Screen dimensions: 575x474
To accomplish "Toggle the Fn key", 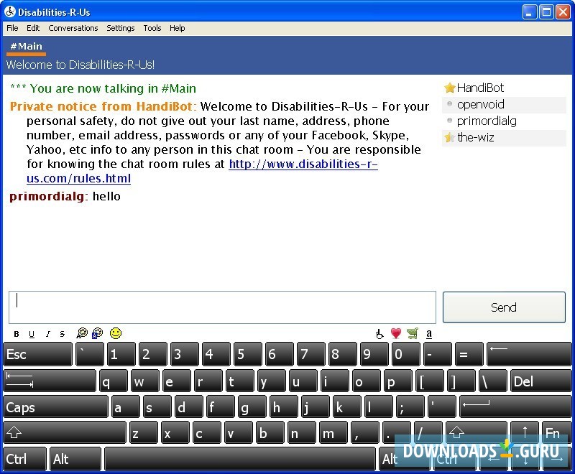I will pyautogui.click(x=556, y=432).
